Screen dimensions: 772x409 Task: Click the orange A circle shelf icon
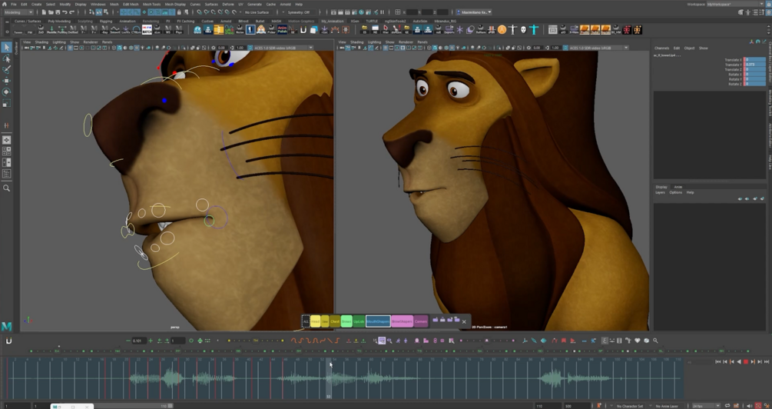click(502, 29)
